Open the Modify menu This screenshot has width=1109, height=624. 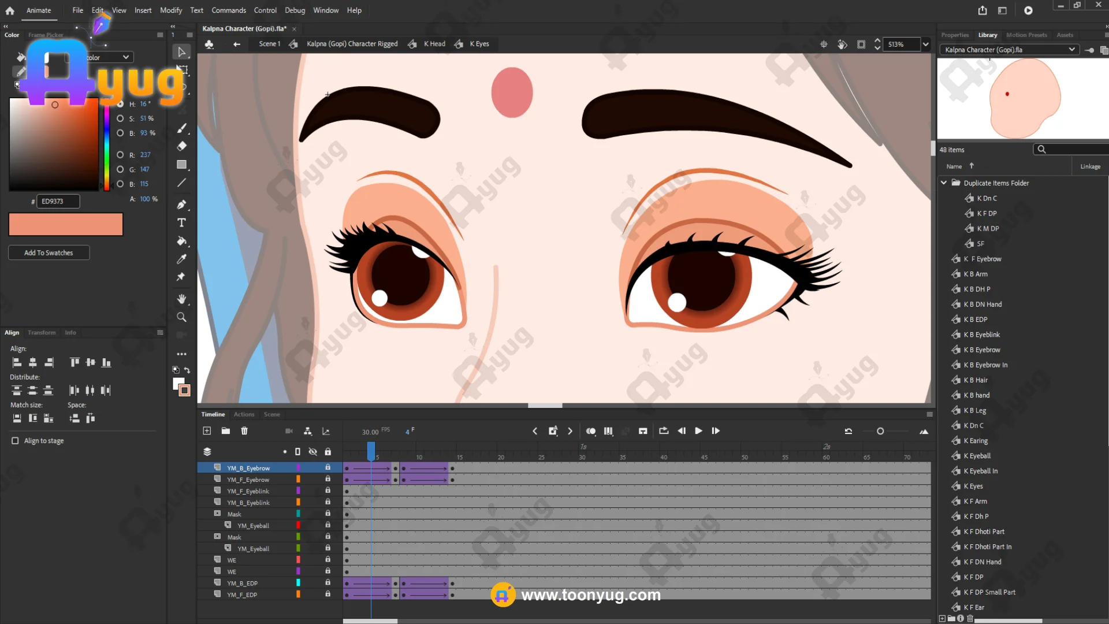coord(170,10)
